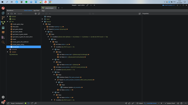Image resolution: width=188 pixels, height=105 pixels.
Task: Open the wrench tools icon in status bar
Action: (36, 103)
